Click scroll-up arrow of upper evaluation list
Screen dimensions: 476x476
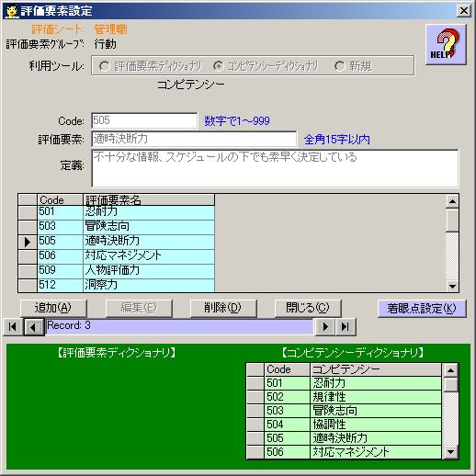tap(452, 201)
